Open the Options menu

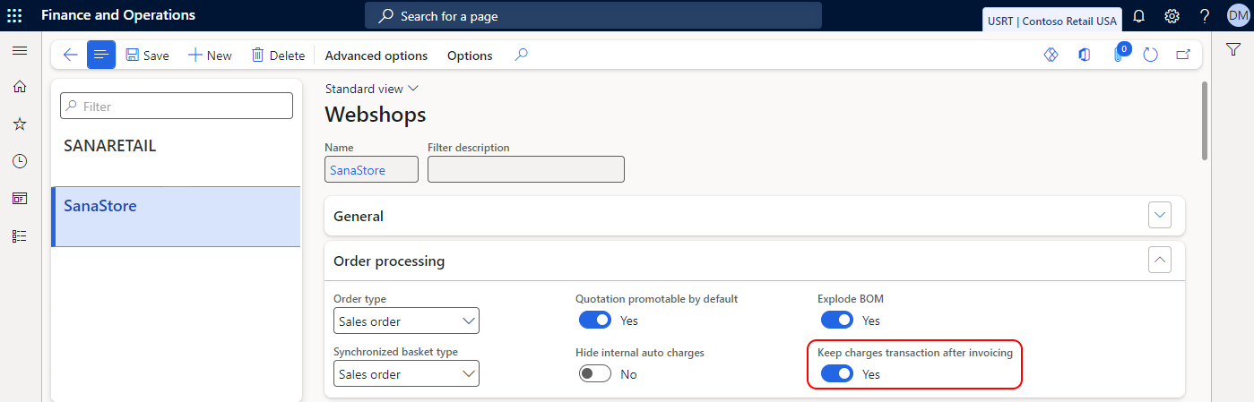point(470,56)
